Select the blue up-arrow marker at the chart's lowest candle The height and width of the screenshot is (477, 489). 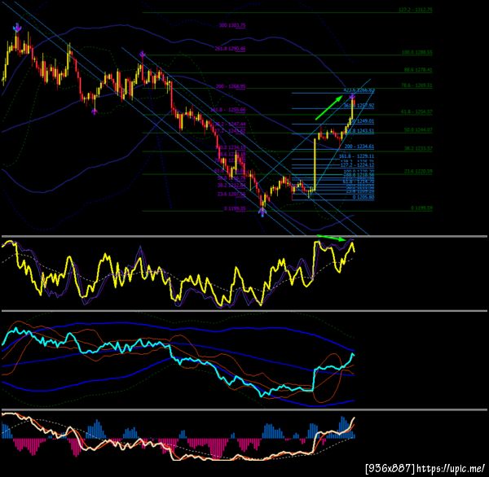tap(262, 212)
